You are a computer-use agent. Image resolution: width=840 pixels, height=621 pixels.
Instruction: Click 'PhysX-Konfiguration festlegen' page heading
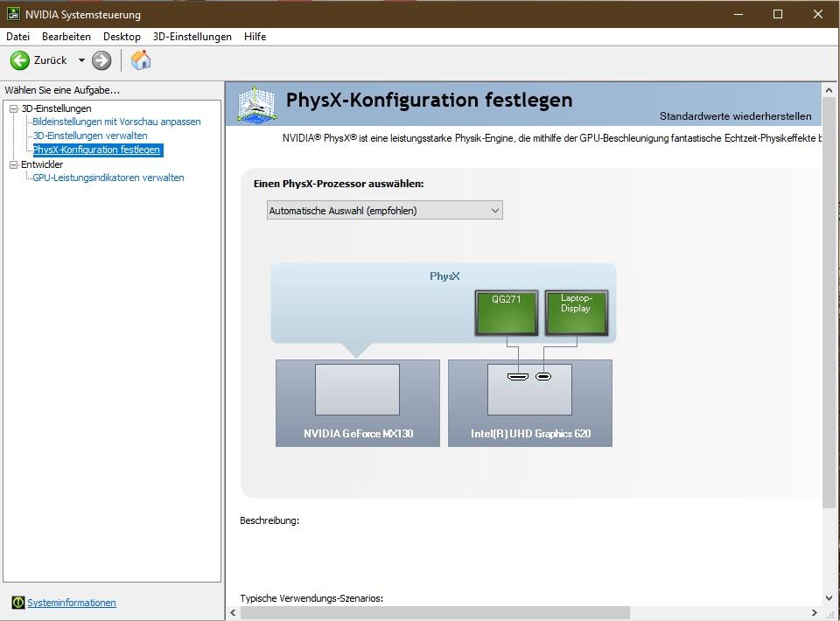[429, 100]
